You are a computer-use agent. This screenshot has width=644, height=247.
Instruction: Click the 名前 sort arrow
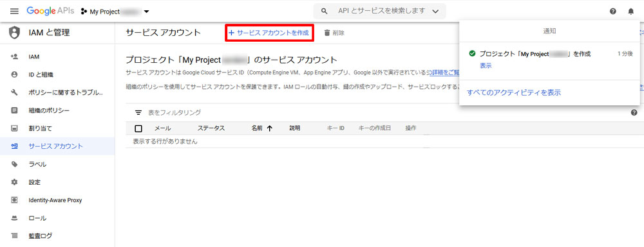point(269,128)
